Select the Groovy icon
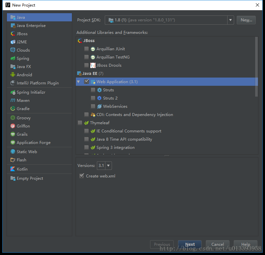This screenshot has height=255, width=265. tap(13, 118)
